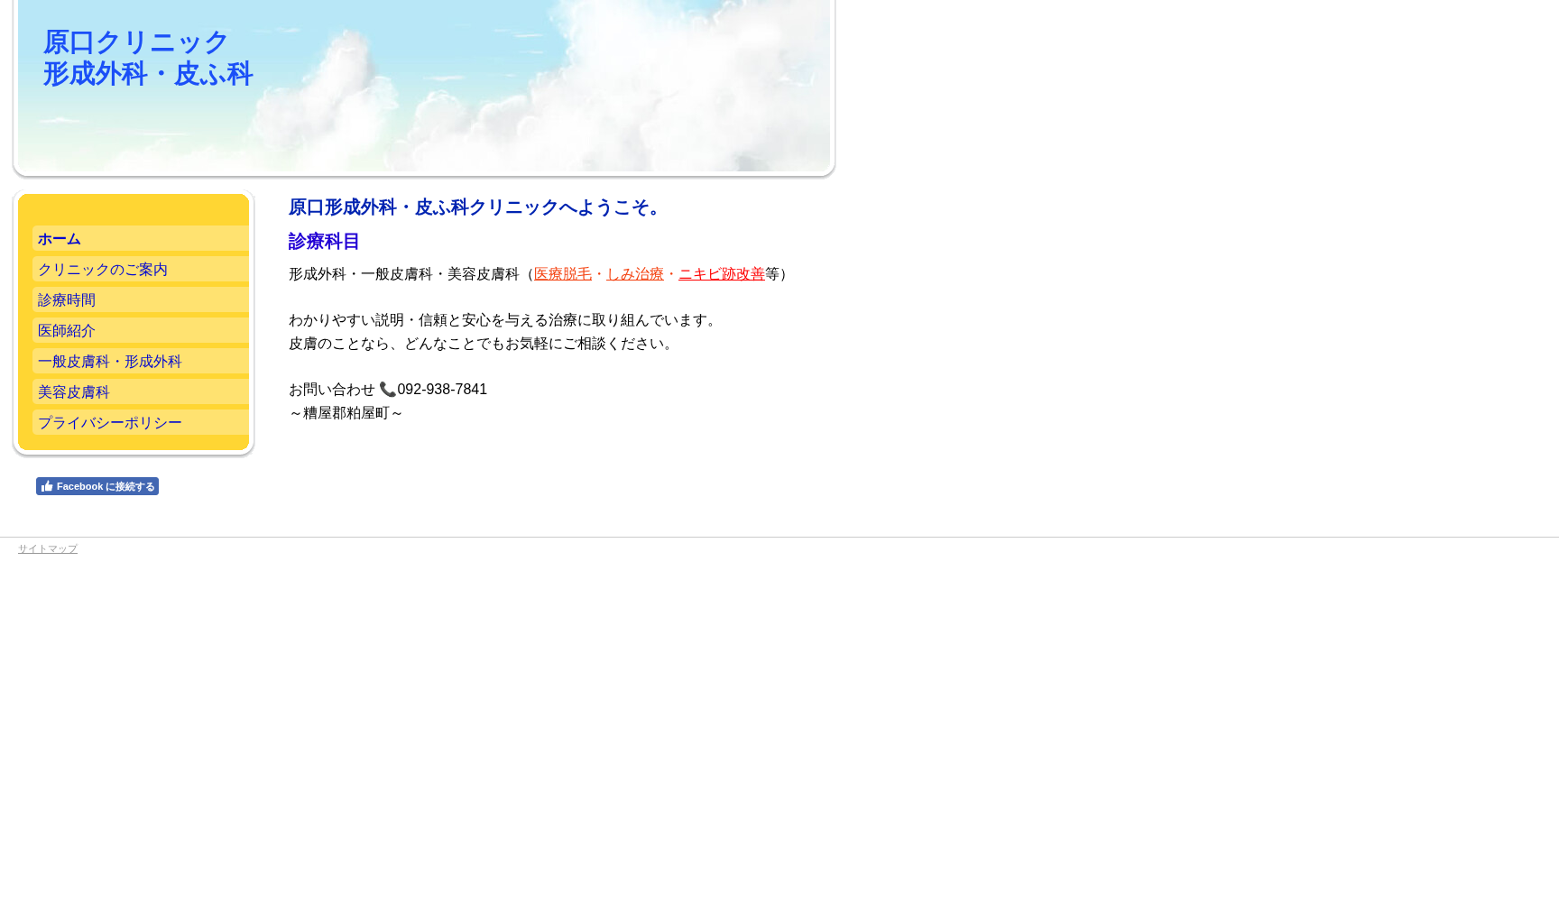Click the Facebook thumbs-up icon
Viewport: 1559px width, 902px height.
point(47,486)
